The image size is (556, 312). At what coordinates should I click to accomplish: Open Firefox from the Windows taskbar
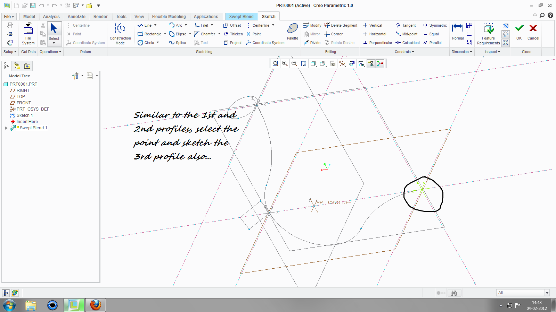tap(96, 305)
